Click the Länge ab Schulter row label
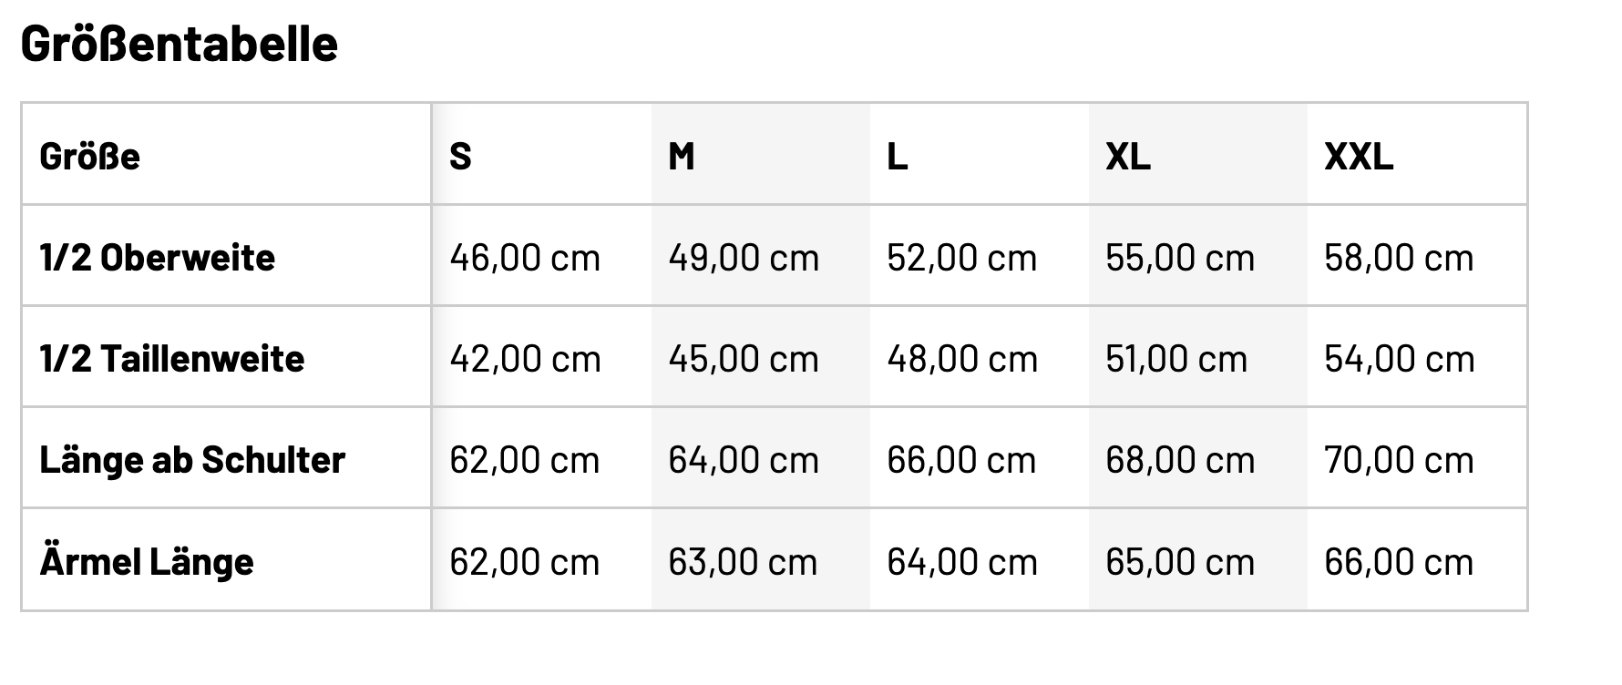Image resolution: width=1622 pixels, height=685 pixels. (192, 460)
